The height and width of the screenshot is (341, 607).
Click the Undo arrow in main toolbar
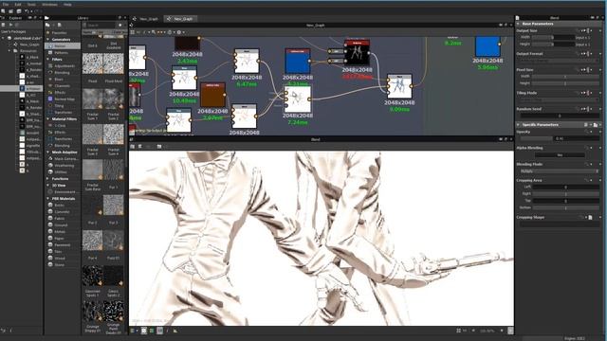tap(28, 11)
